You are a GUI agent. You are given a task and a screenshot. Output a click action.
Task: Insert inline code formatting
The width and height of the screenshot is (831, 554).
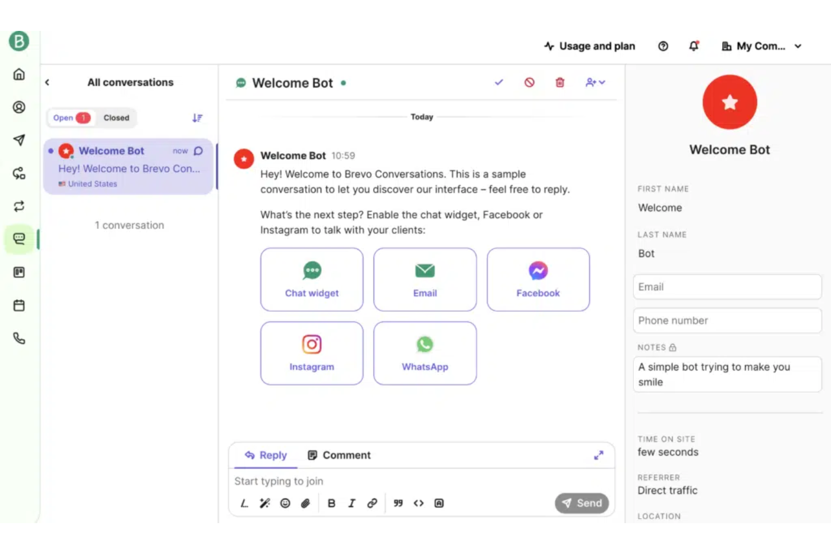418,503
